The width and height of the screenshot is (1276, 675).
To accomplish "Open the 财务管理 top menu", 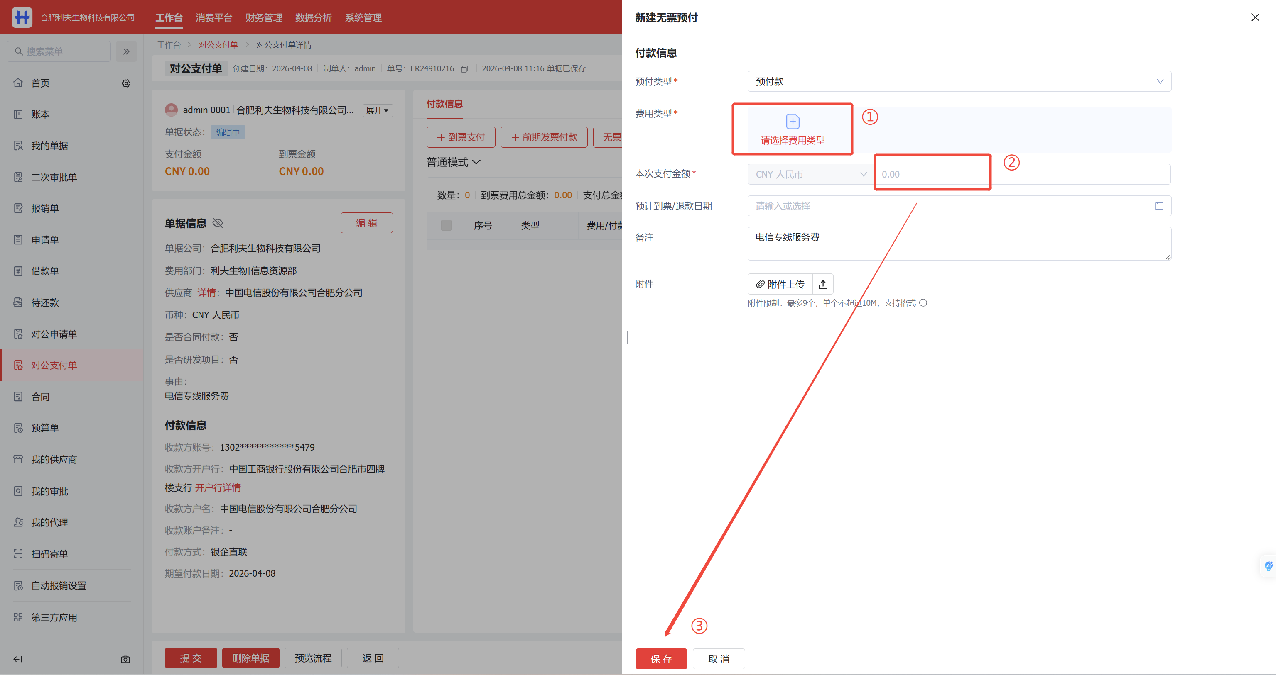I will [x=263, y=18].
